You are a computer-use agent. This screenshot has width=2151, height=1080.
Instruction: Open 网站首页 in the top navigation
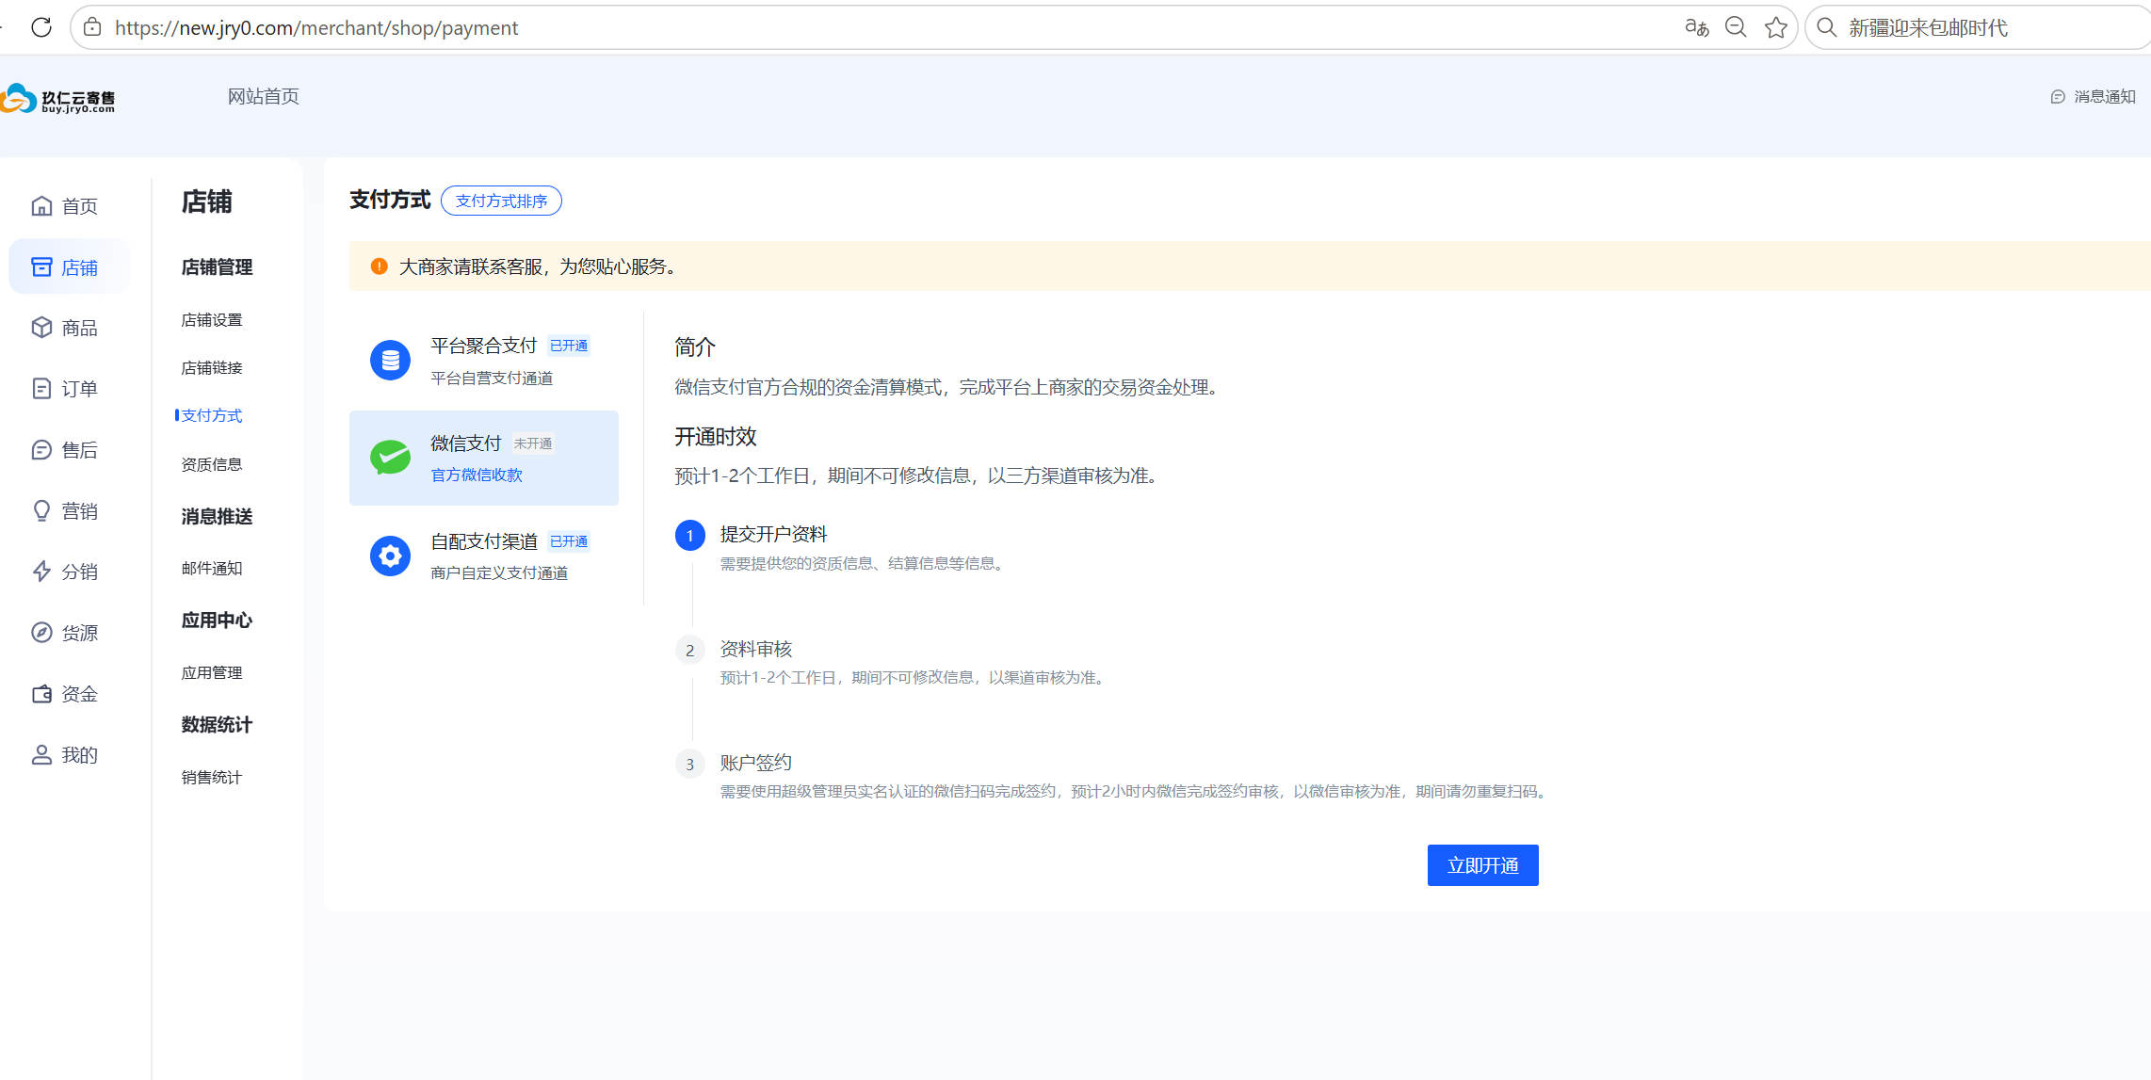click(x=264, y=96)
